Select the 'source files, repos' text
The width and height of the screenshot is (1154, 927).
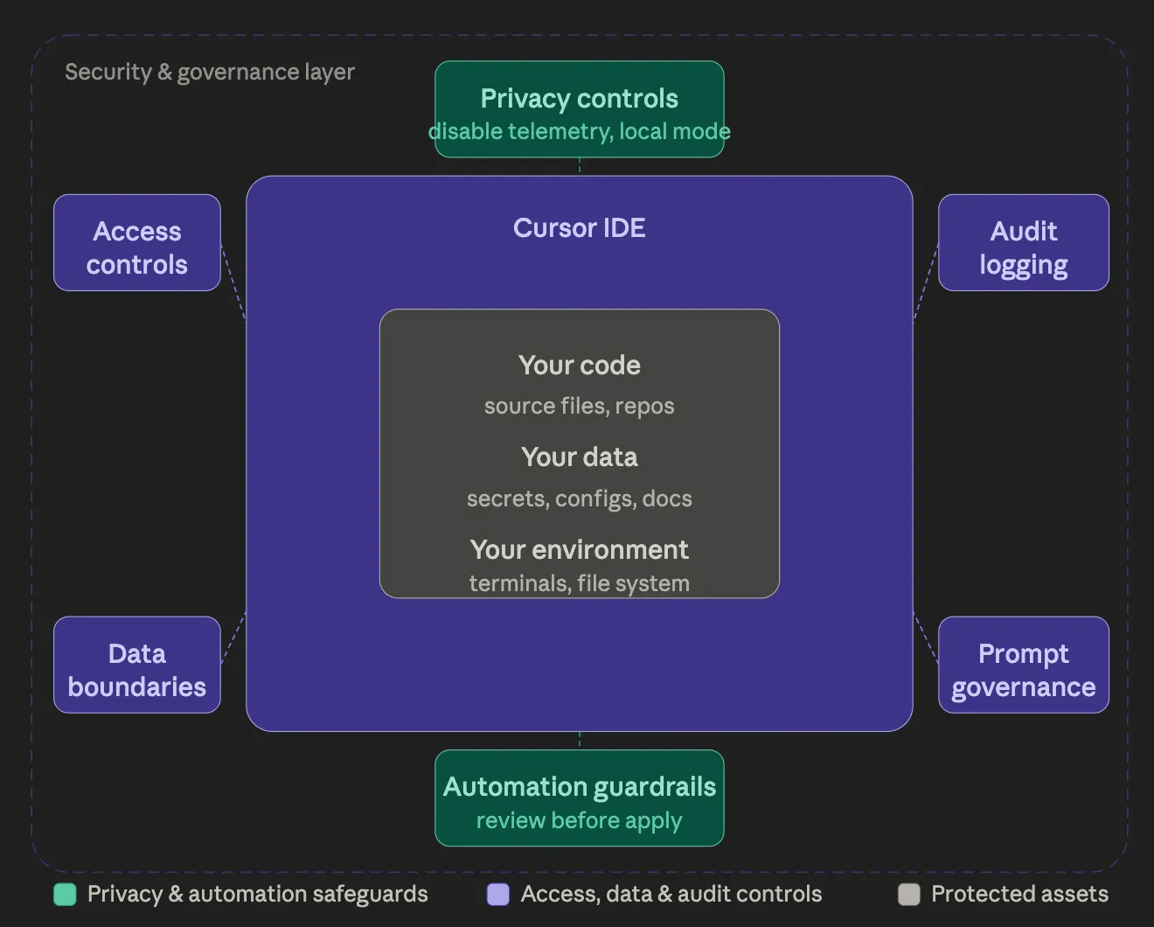580,407
